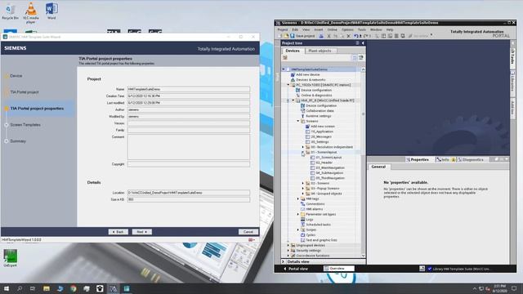Open Logs item in project tree

309,220
